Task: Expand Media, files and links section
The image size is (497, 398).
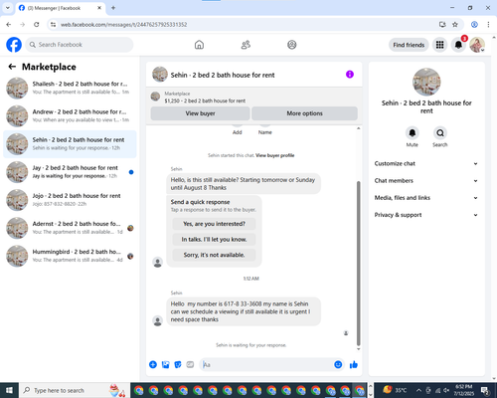Action: click(x=426, y=198)
